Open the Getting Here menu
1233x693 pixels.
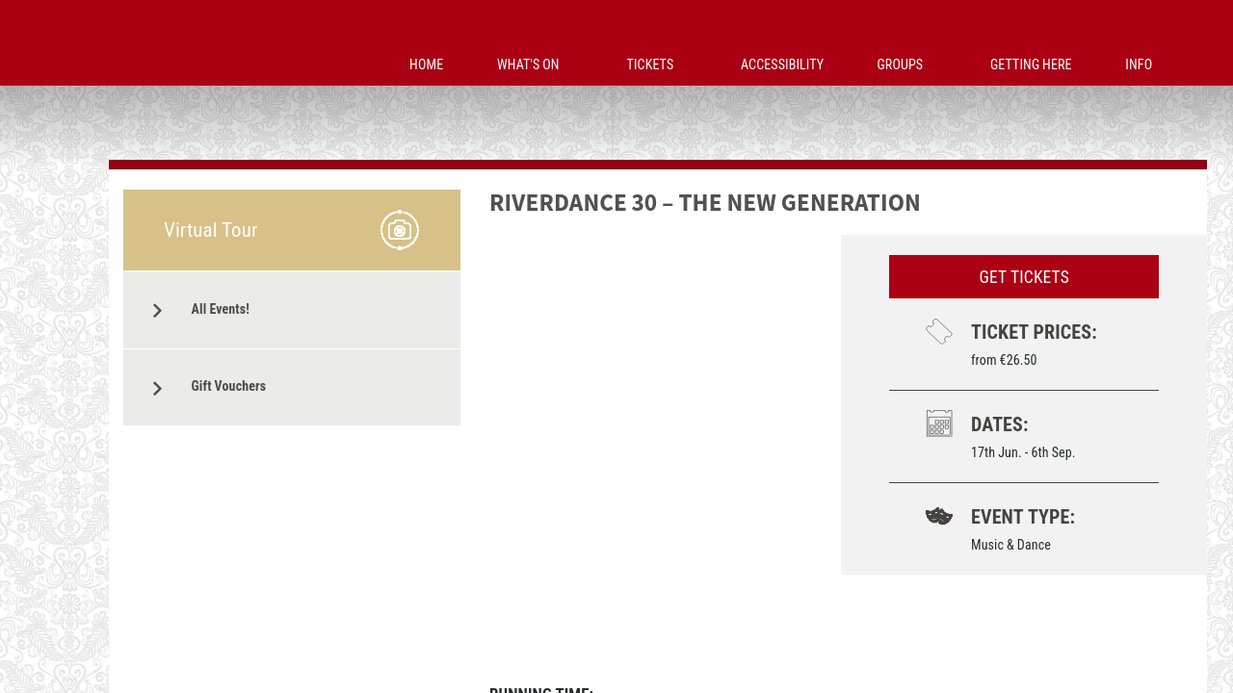(1031, 64)
